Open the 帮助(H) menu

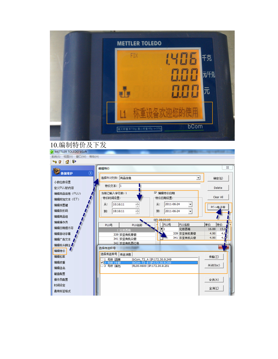tap(94, 157)
